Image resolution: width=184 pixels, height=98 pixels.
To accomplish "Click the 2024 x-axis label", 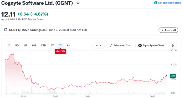I will [88, 96].
